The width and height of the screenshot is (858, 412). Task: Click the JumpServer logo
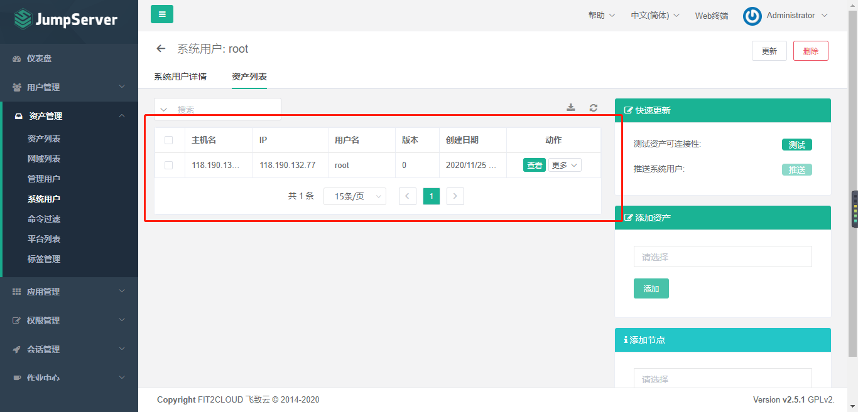pyautogui.click(x=65, y=19)
